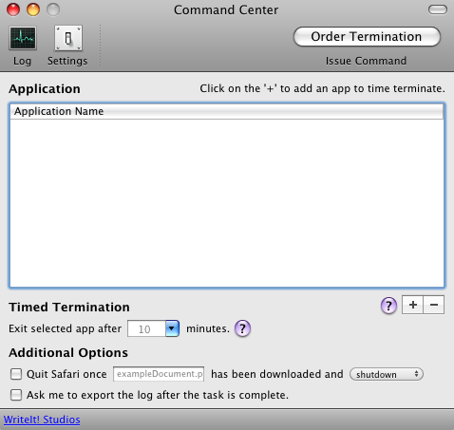Open the shutdown action dropdown
The image size is (454, 430).
pos(387,374)
